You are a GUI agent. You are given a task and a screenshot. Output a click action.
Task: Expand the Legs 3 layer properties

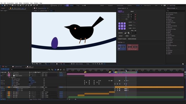8,92
